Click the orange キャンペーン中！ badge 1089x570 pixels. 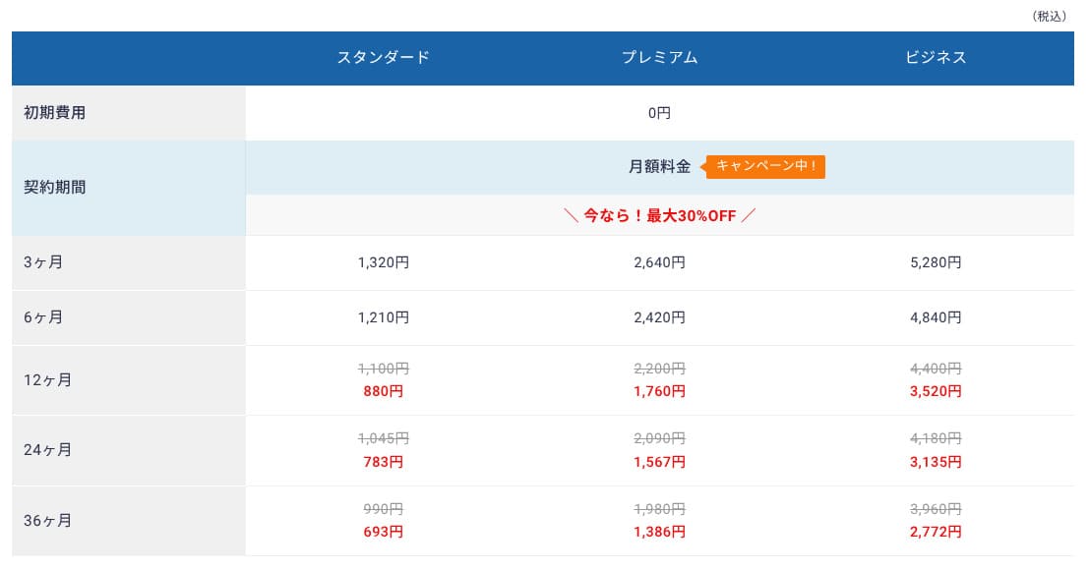[x=766, y=167]
